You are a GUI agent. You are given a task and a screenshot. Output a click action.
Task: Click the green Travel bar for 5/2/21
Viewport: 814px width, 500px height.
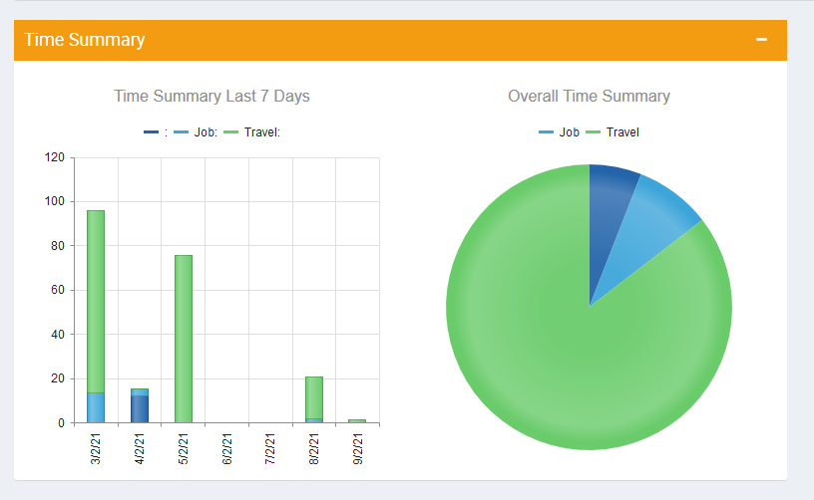[x=184, y=339]
